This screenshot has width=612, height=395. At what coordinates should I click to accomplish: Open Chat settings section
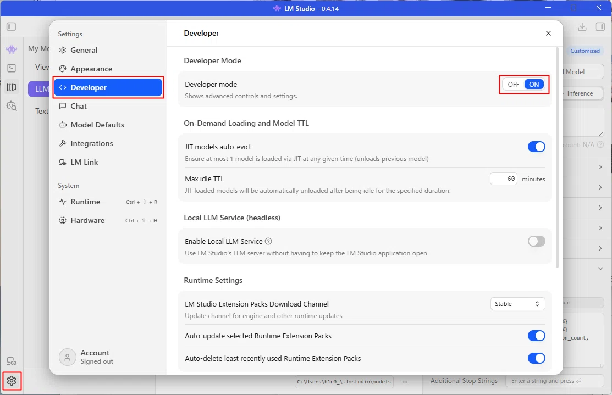pos(108,106)
